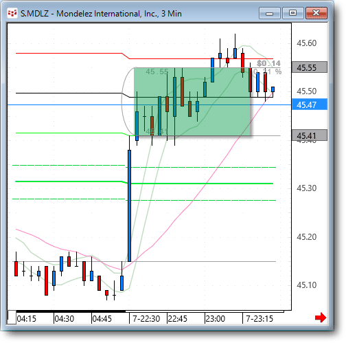Screen dimensions: 346x343
Task: Click the 23:00 time axis label
Action: point(216,319)
